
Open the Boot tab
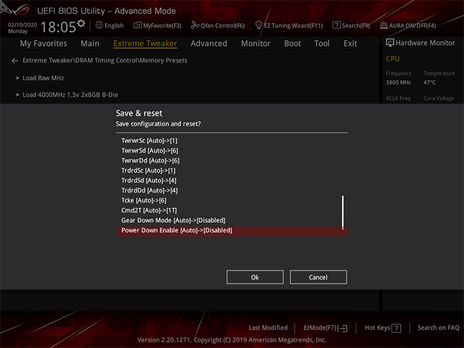point(293,44)
